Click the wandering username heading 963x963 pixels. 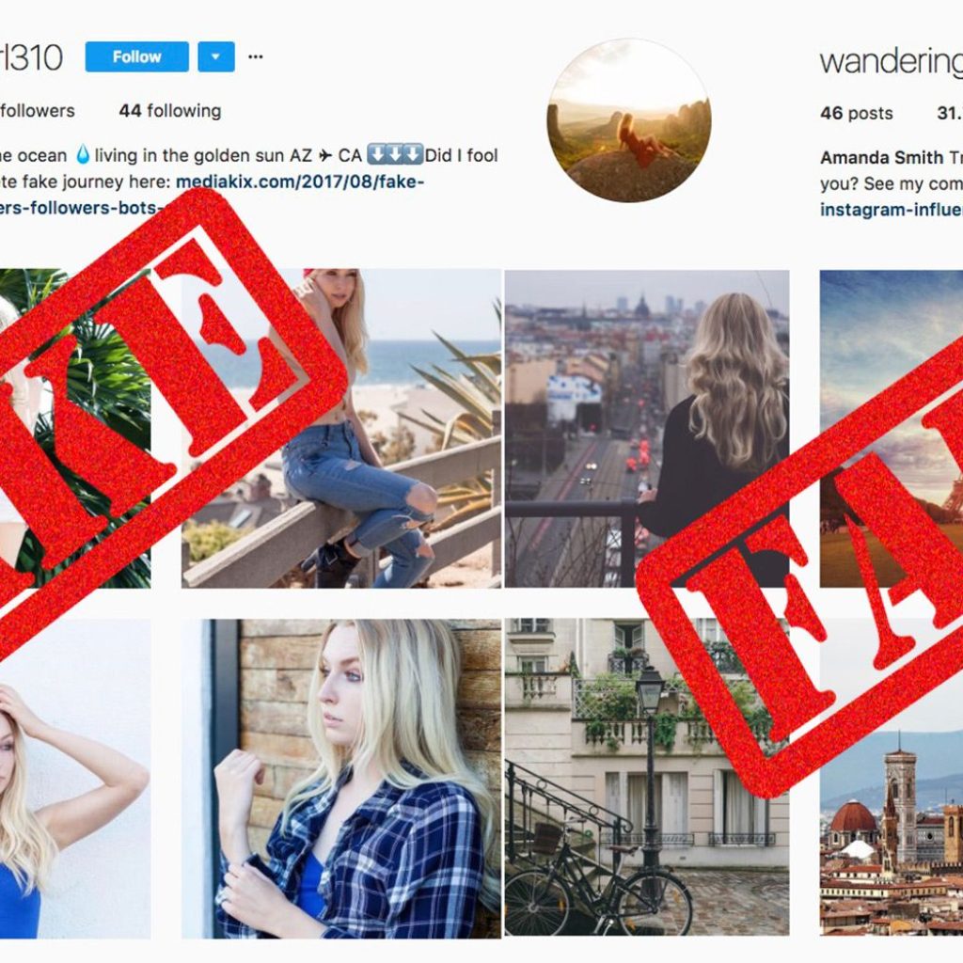[892, 61]
